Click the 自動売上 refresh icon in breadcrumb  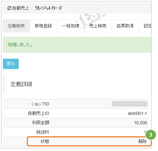click(x=9, y=8)
